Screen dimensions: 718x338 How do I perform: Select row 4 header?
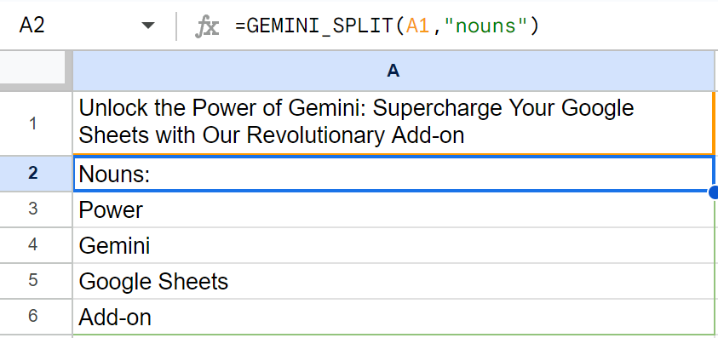click(x=33, y=245)
